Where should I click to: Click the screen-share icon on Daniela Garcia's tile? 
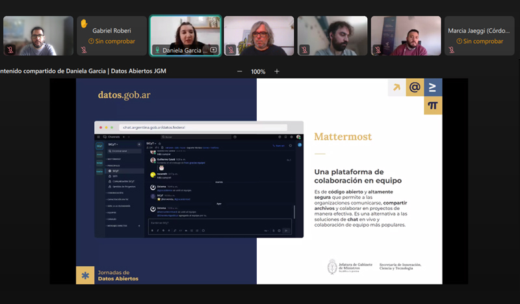click(214, 50)
